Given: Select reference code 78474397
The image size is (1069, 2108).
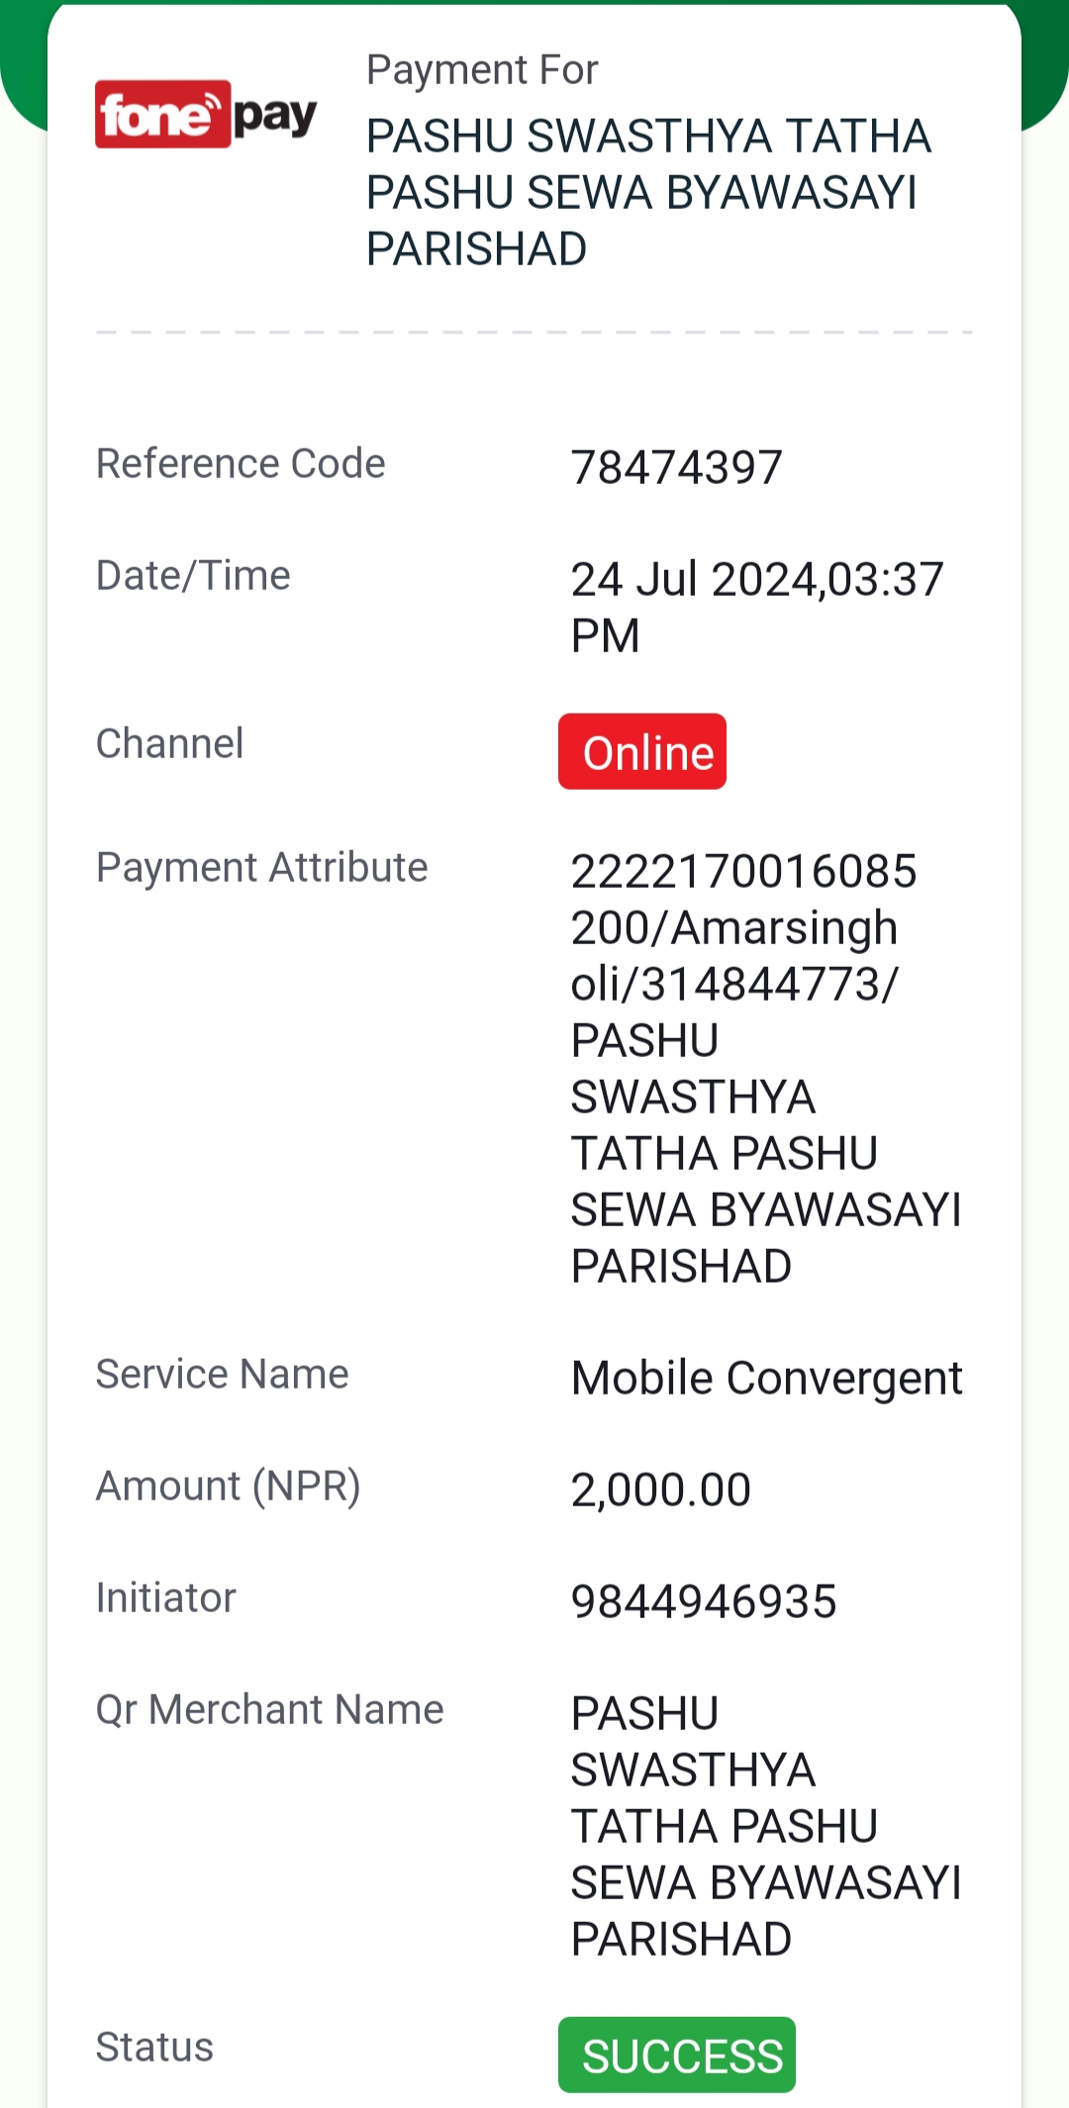Looking at the screenshot, I should [677, 467].
